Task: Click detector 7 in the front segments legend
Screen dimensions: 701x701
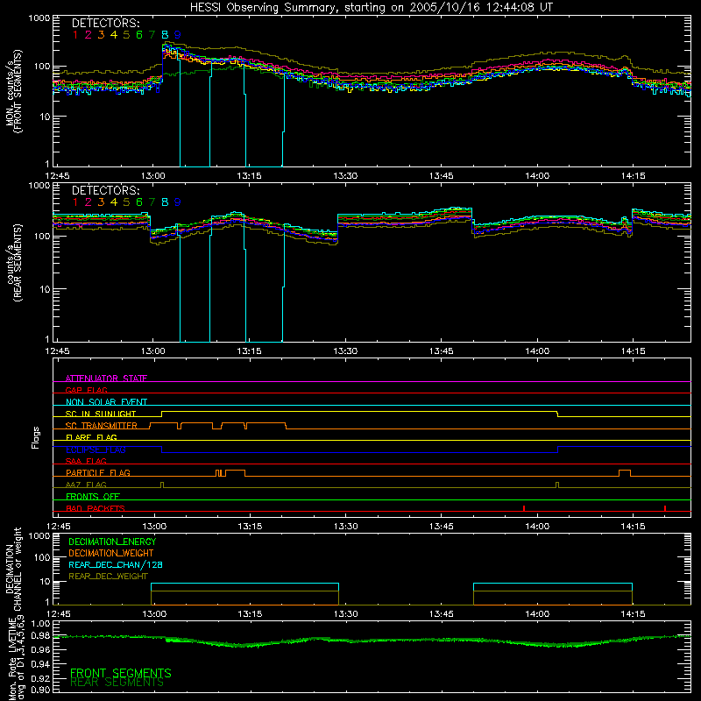Action: [x=152, y=35]
